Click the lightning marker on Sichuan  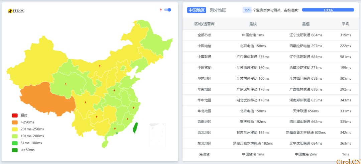tap(85, 102)
